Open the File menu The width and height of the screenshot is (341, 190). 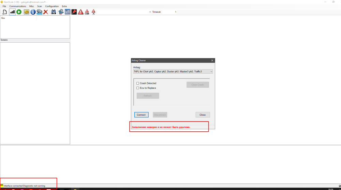[4, 6]
